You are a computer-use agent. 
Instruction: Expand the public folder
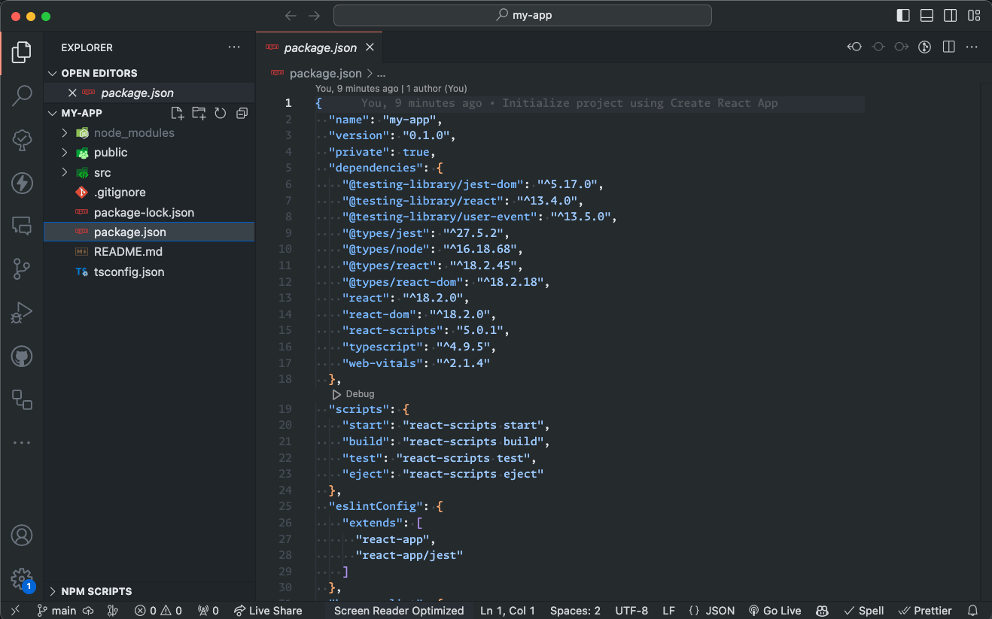[65, 153]
